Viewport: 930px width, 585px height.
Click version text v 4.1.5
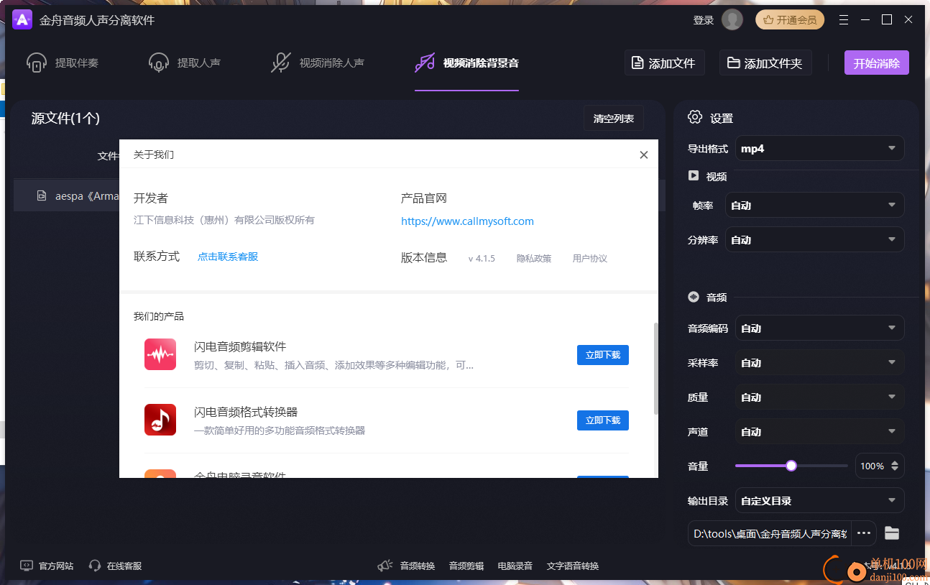[x=482, y=259]
